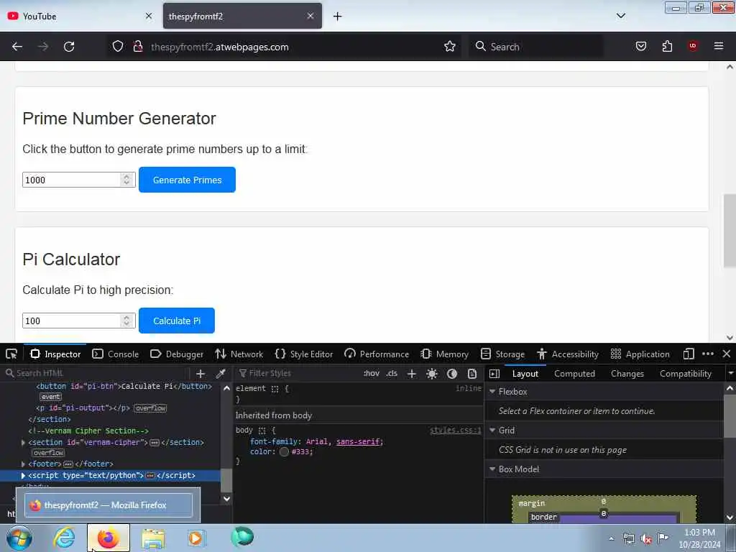Collapse the Flexbox section
Screen dimensions: 736x552
tap(492, 392)
